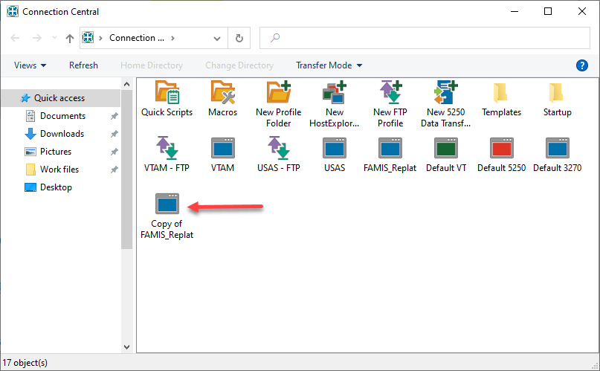This screenshot has height=371, width=600.
Task: Click the Back navigation arrow
Action: click(16, 38)
